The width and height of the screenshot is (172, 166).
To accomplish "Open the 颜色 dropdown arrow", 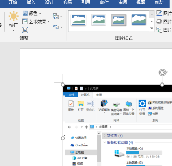I will click(x=40, y=13).
